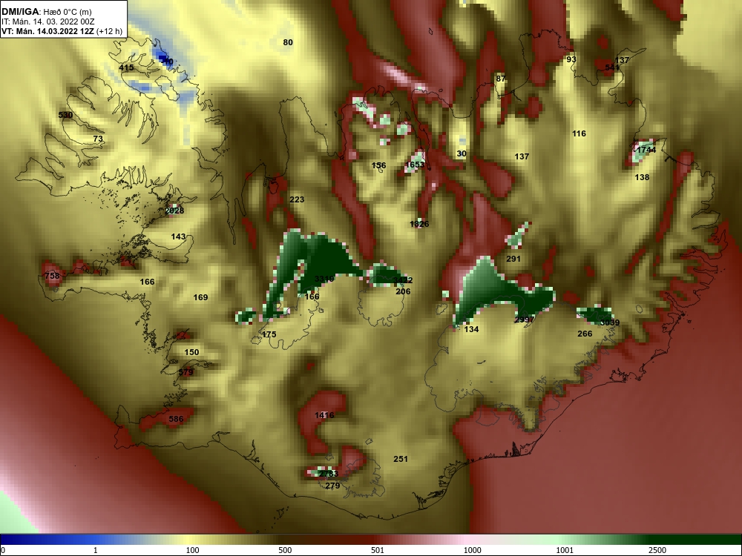Image resolution: width=742 pixels, height=556 pixels.
Task: Select the '100' tick on the colour scale
Action: 193,550
